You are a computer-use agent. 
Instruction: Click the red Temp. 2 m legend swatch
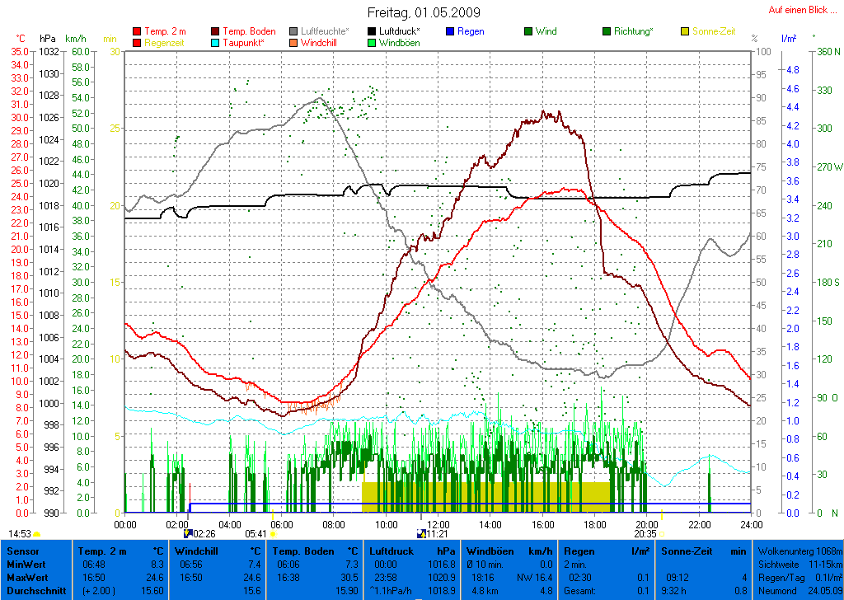point(137,31)
